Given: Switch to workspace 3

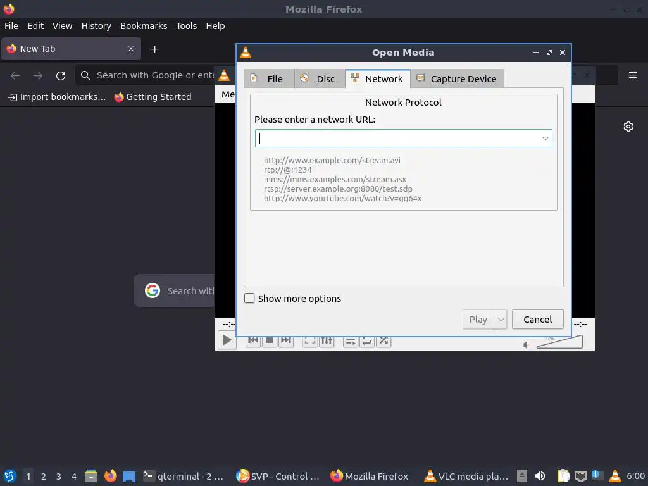Looking at the screenshot, I should tap(59, 477).
